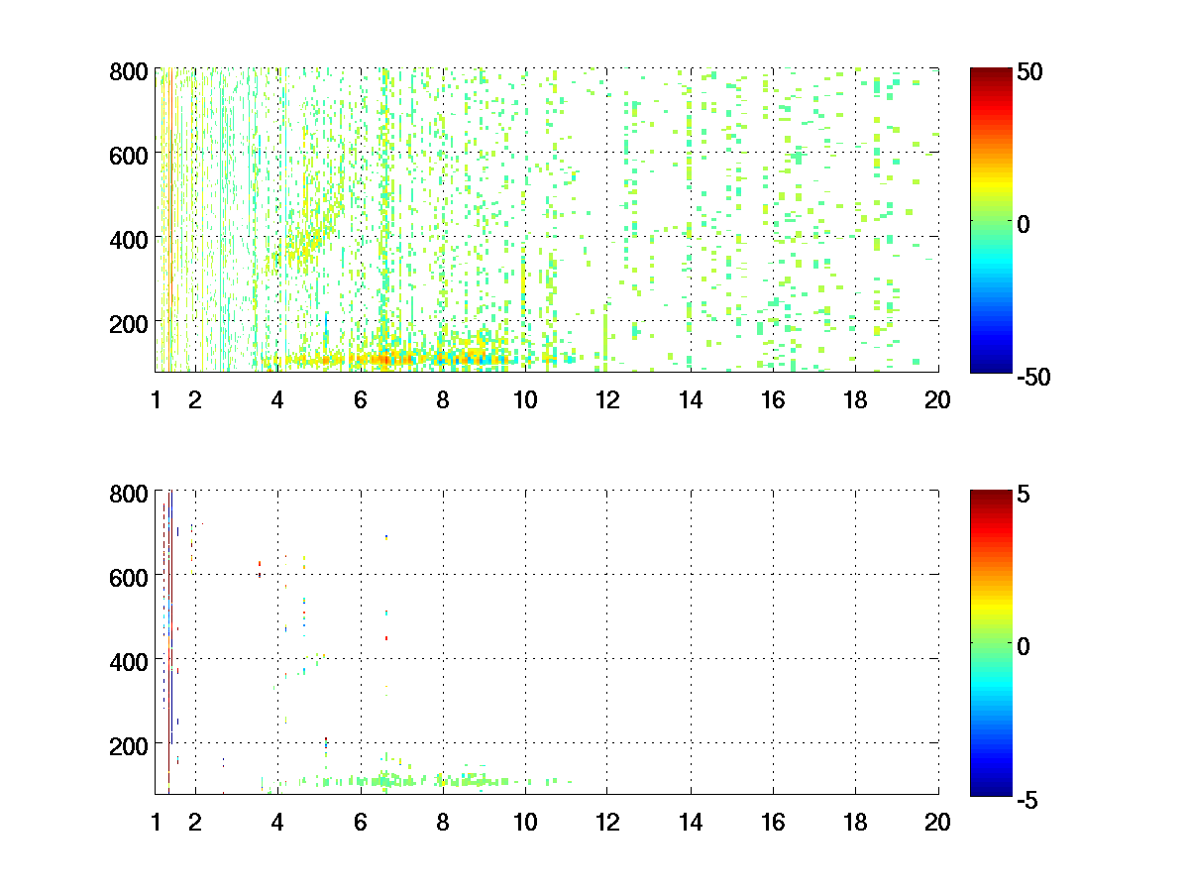Click x-axis tick '2' of lower plot
1189x892 pixels.
click(x=195, y=822)
